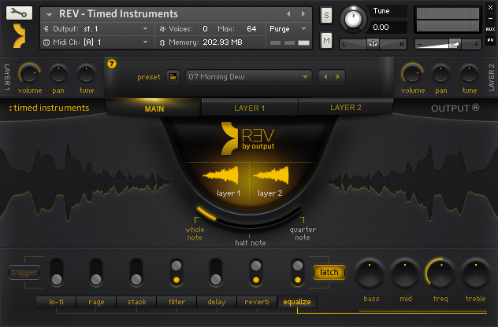The height and width of the screenshot is (327, 498).
Task: Open the preset name dropdown
Action: [248, 77]
